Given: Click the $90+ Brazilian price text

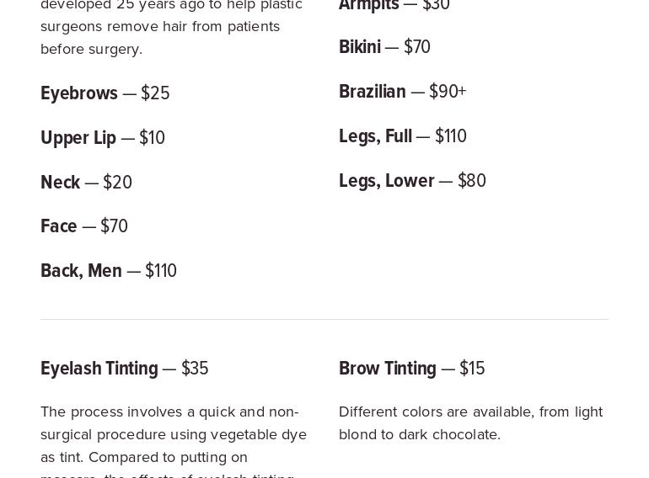Looking at the screenshot, I should click(448, 91).
